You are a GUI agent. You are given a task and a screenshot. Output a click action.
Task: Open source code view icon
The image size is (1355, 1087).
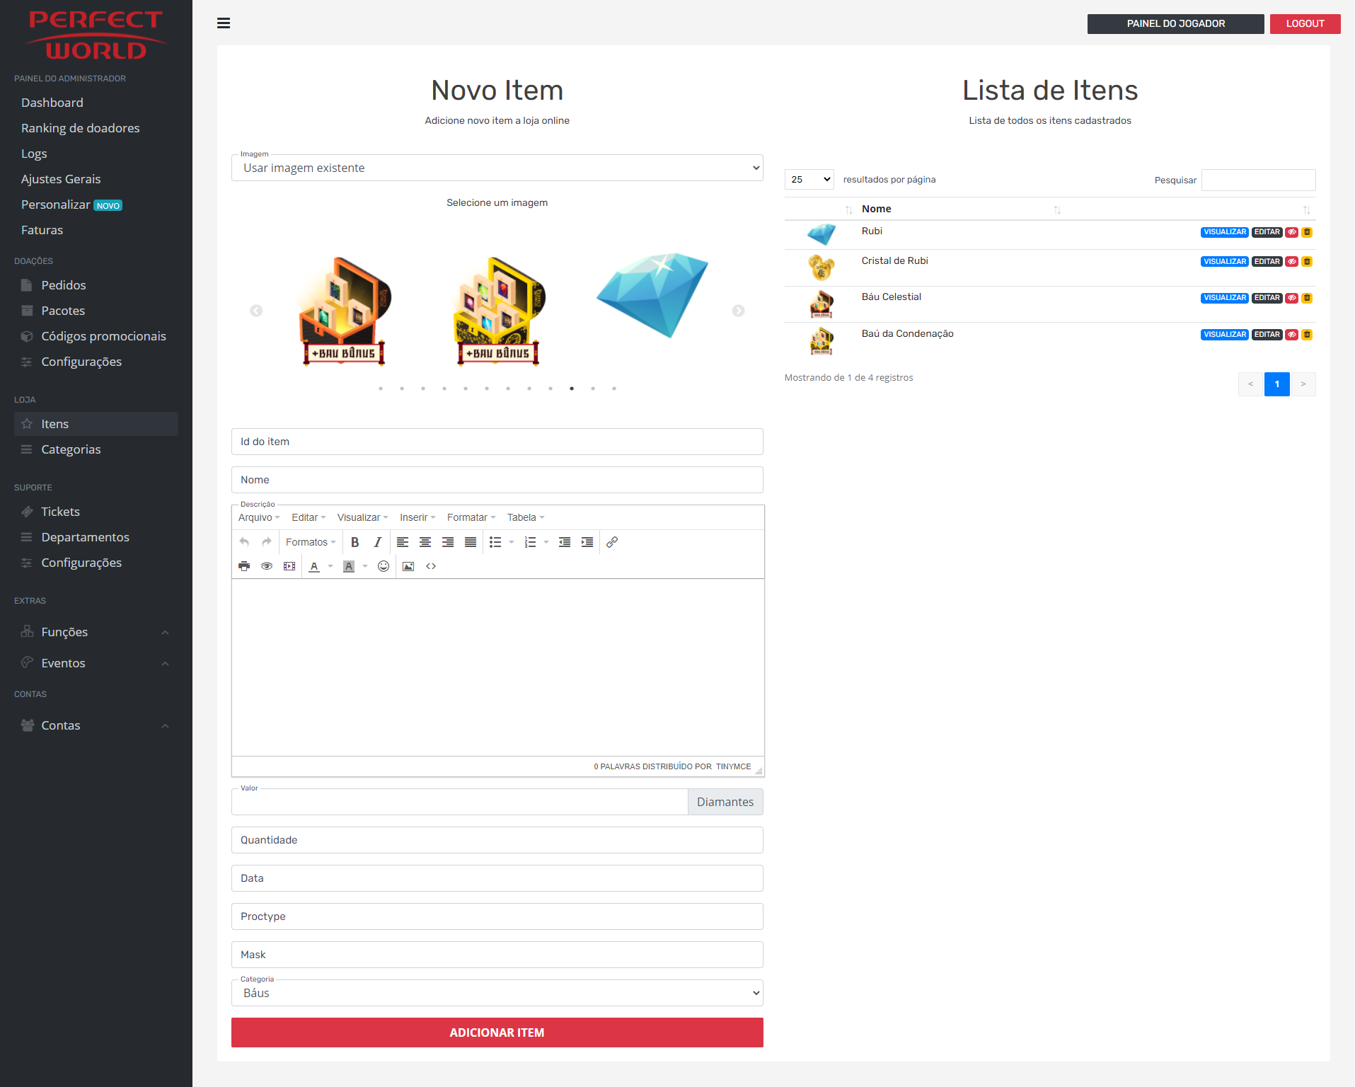coord(431,566)
